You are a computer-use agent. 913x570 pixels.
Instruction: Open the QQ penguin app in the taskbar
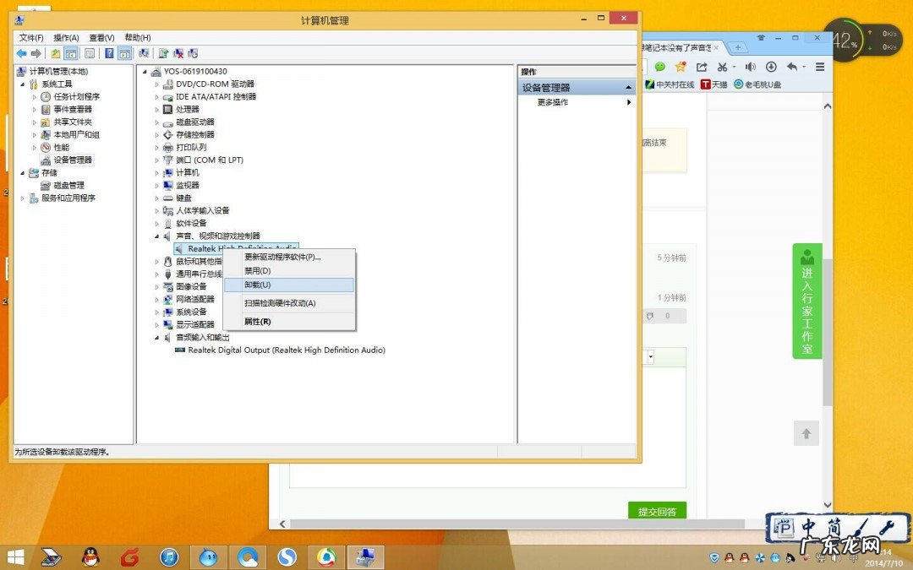click(90, 556)
